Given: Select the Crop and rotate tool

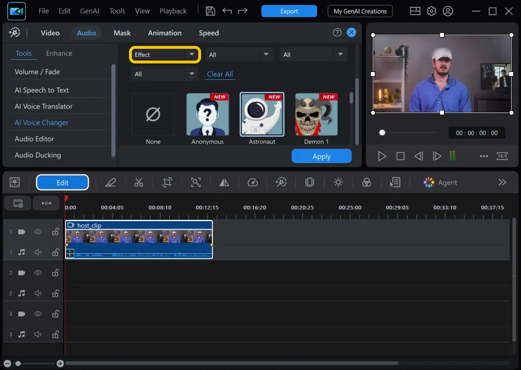Looking at the screenshot, I should tap(167, 182).
